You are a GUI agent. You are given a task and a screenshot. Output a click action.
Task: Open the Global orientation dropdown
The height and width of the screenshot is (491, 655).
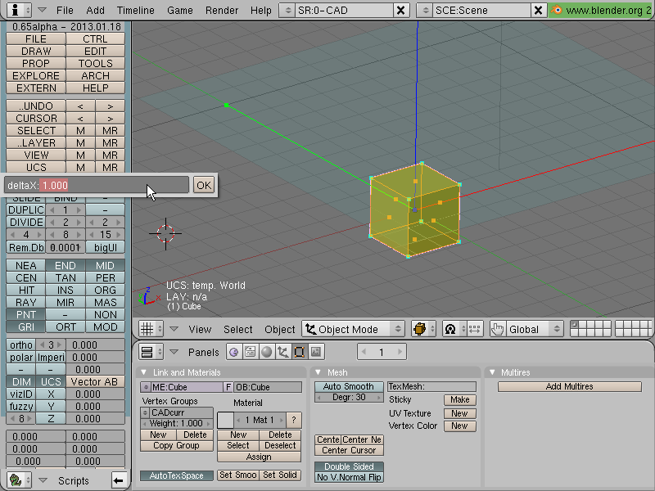535,329
